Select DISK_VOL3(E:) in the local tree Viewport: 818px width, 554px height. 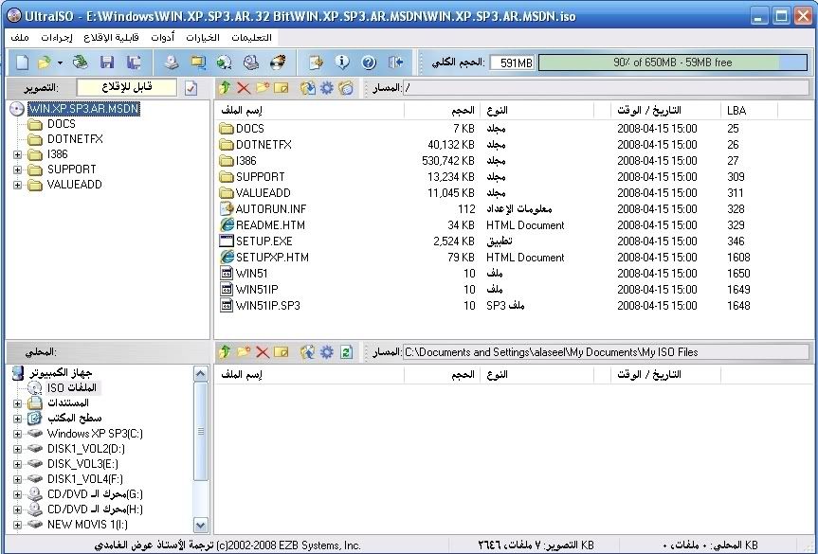pyautogui.click(x=82, y=464)
